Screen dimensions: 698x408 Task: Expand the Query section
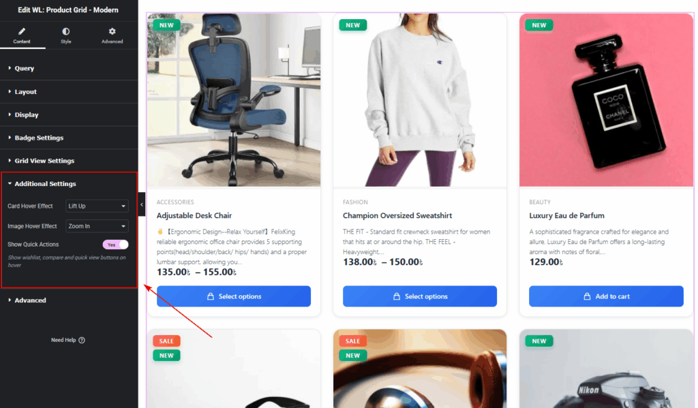point(69,69)
